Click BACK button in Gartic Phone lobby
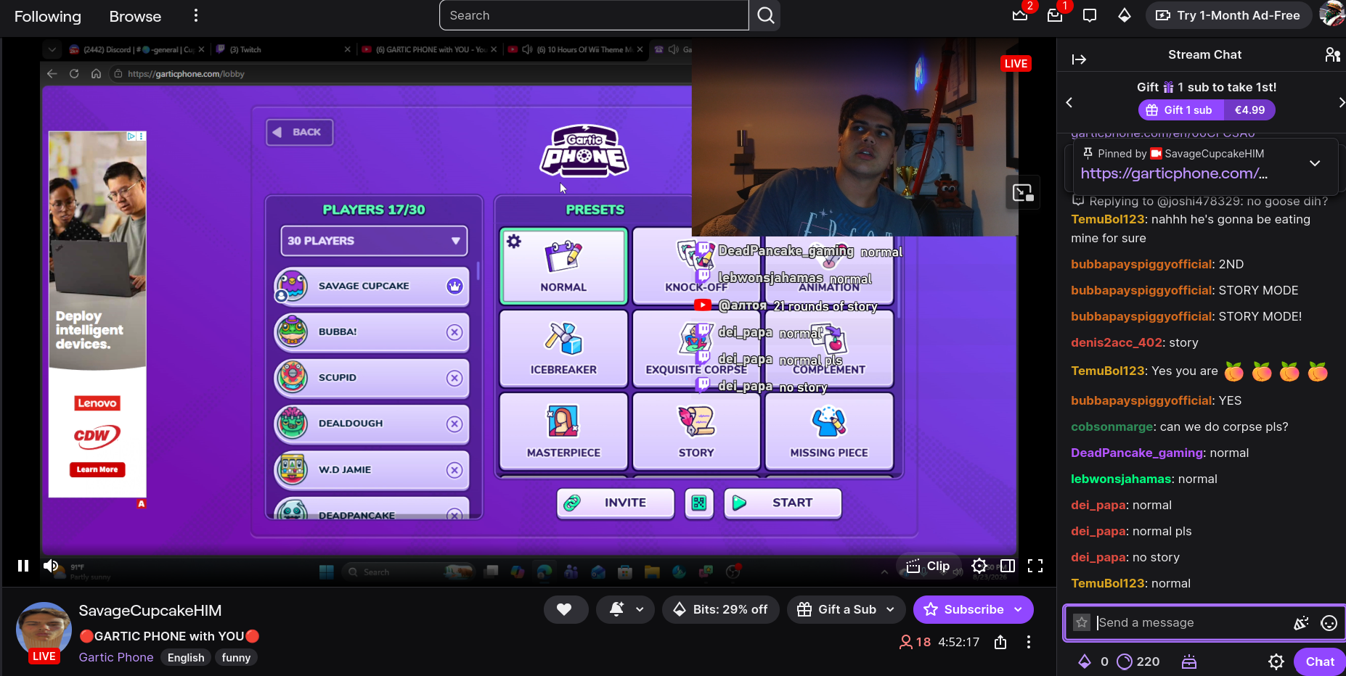The height and width of the screenshot is (676, 1346). pos(300,132)
